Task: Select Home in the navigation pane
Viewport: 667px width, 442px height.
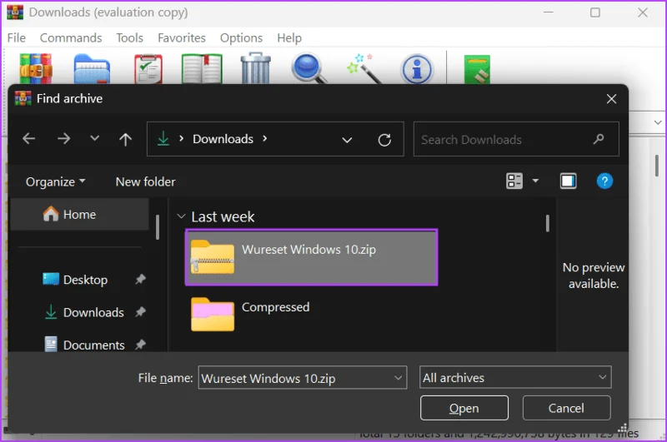Action: tap(79, 215)
